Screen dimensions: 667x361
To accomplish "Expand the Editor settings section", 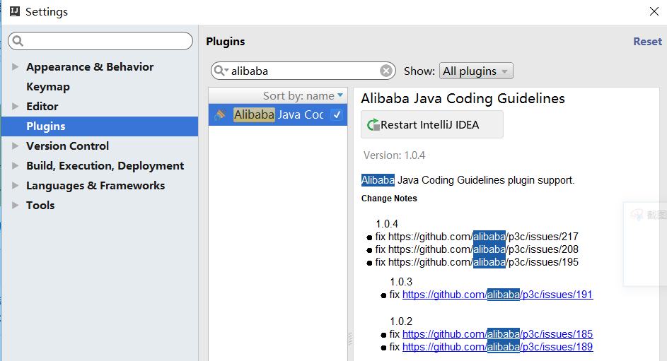I will 16,106.
